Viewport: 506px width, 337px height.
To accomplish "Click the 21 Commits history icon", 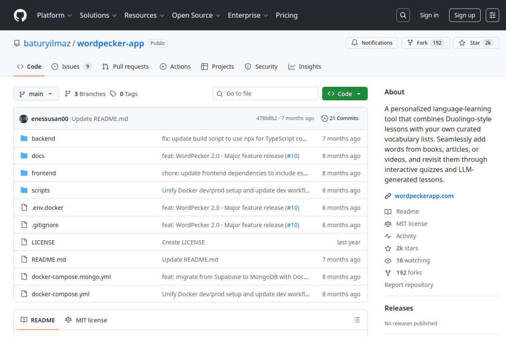I will (325, 119).
